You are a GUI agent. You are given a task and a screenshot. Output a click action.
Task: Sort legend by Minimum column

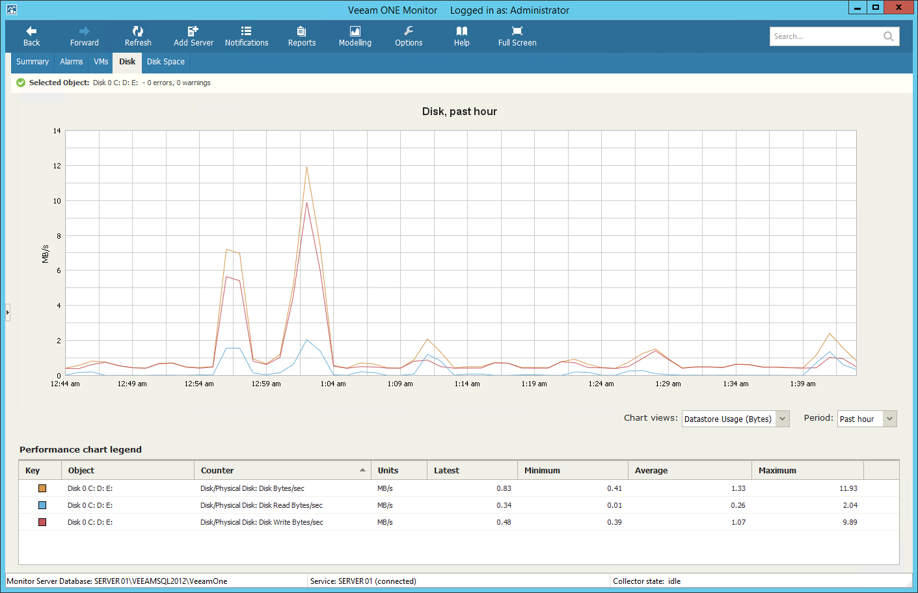[573, 470]
